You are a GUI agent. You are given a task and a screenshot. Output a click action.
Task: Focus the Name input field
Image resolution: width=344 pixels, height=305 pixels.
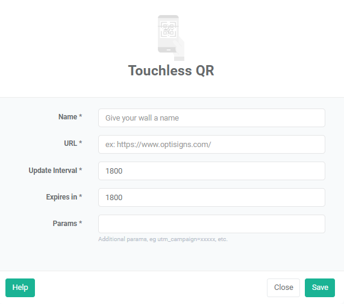click(x=211, y=118)
